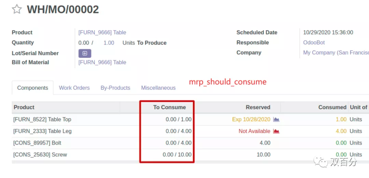Select the Components tab
The height and width of the screenshot is (178, 369).
click(x=32, y=88)
